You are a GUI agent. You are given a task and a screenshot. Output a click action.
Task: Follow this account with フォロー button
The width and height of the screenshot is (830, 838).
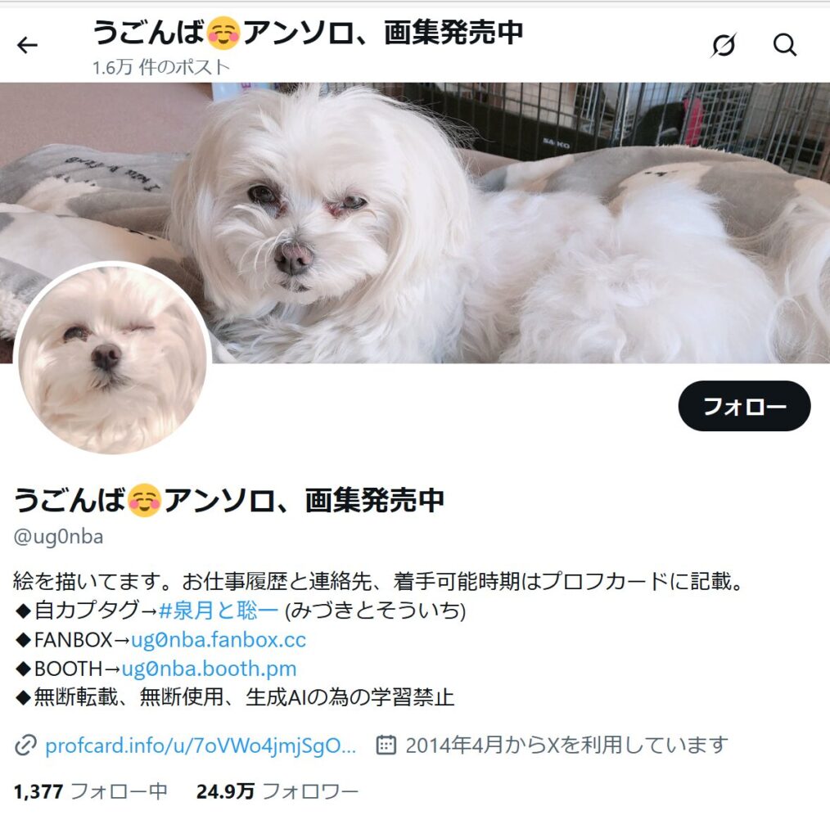[744, 406]
